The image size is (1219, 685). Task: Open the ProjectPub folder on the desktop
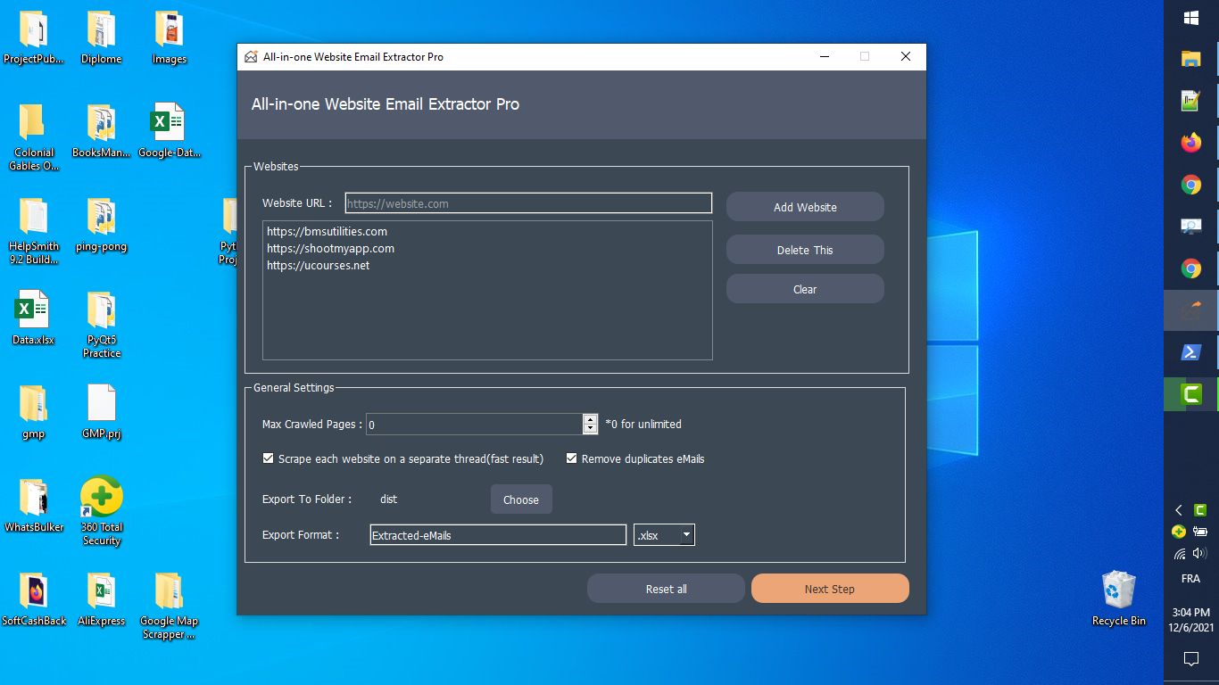[x=34, y=37]
